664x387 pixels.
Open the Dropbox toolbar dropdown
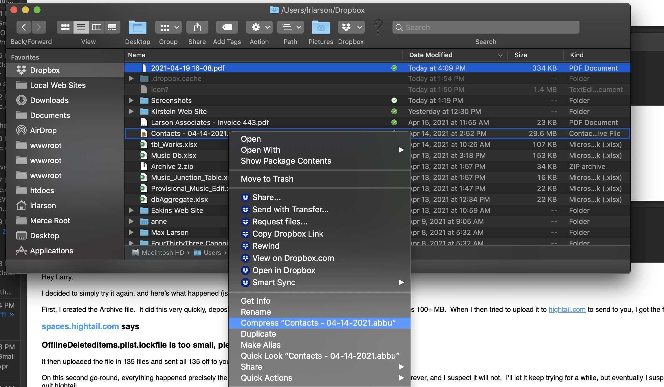(351, 27)
